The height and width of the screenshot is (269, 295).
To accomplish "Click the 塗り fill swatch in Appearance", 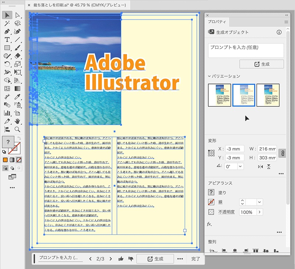I will tap(211, 192).
